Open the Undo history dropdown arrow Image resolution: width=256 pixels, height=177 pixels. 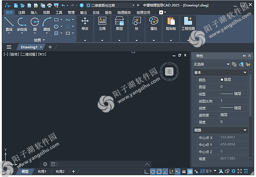67,6
